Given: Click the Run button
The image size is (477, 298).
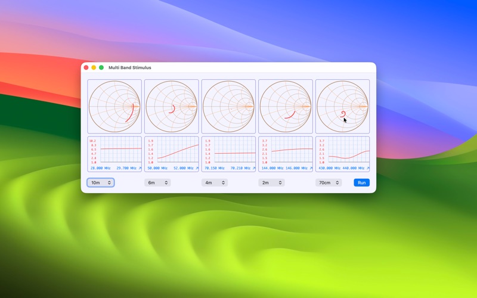Looking at the screenshot, I should point(362,182).
